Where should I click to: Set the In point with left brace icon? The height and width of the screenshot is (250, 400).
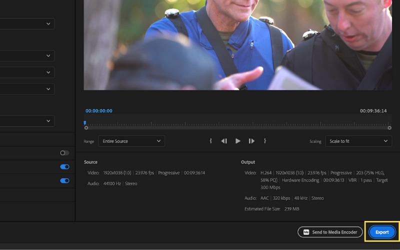(210, 141)
